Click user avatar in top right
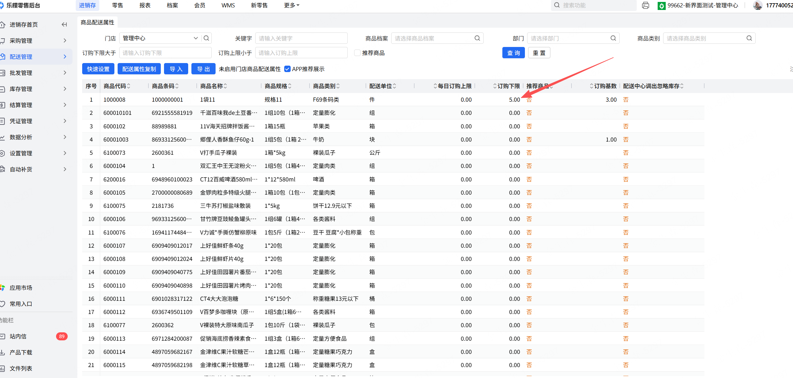793x378 pixels. tap(758, 5)
